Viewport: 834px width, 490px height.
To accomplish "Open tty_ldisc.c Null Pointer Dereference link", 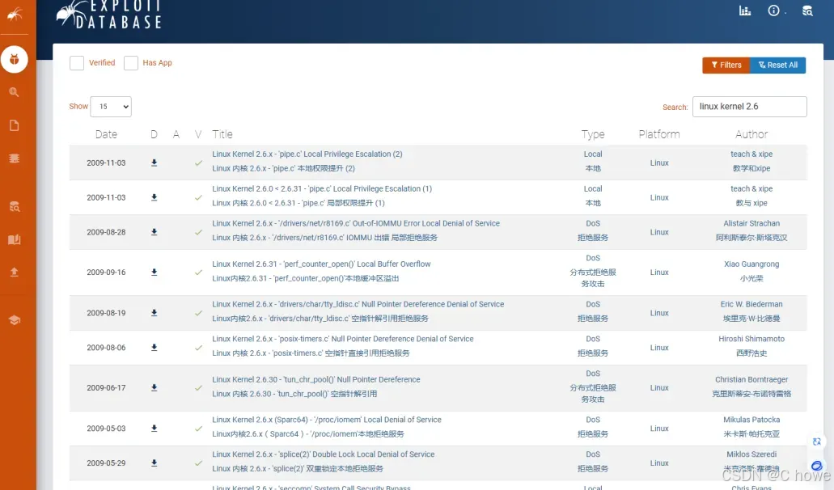I will coord(358,305).
